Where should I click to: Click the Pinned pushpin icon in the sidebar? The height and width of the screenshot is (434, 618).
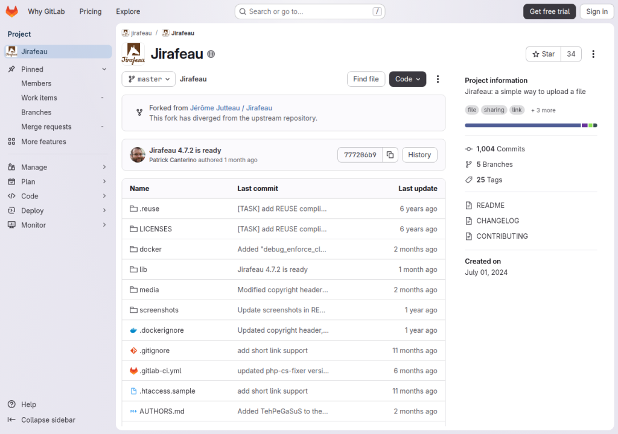[x=12, y=69]
